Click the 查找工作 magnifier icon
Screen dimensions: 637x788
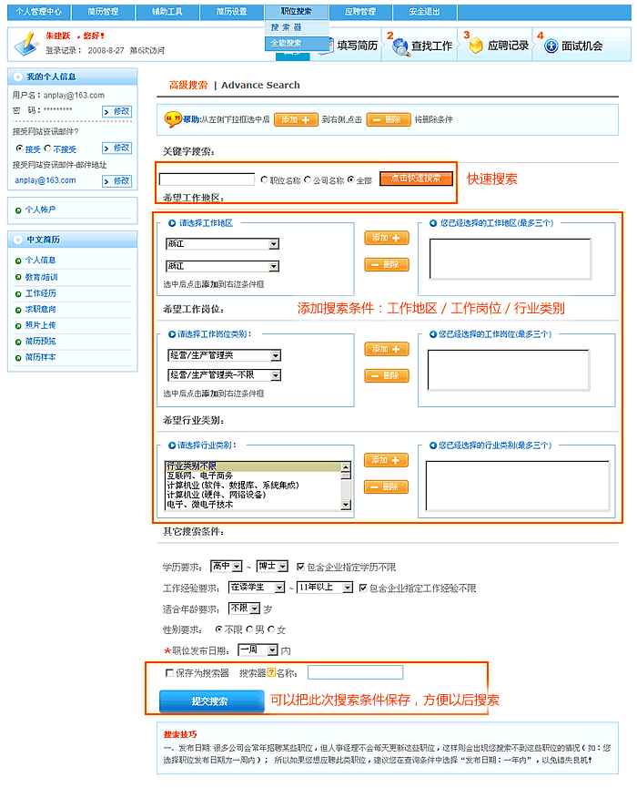(400, 46)
